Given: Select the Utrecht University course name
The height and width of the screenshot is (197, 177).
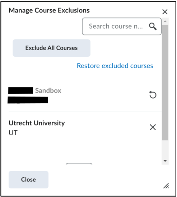Looking at the screenshot, I should (x=37, y=123).
